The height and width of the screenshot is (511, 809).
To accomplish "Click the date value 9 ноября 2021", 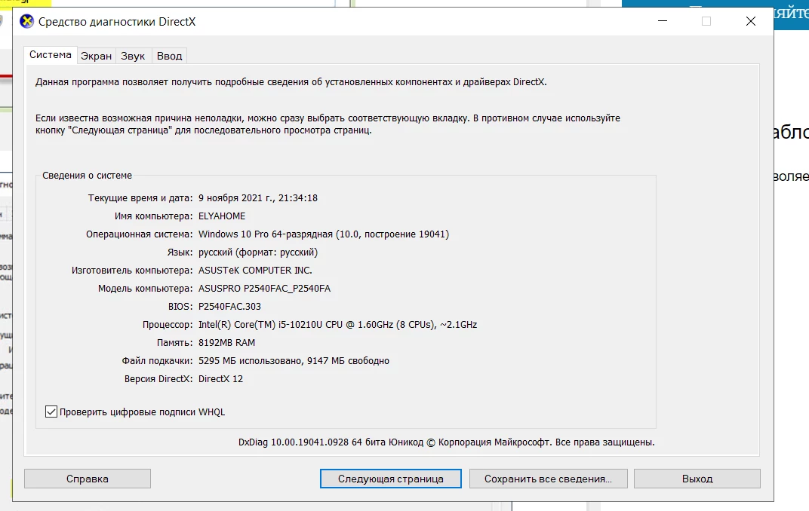I will [x=258, y=197].
